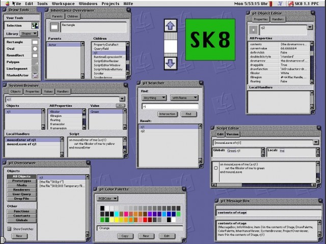Viewport: 326px width, 244px height.
Task: Select the Rectangle draw tool icon
Action: (35, 41)
